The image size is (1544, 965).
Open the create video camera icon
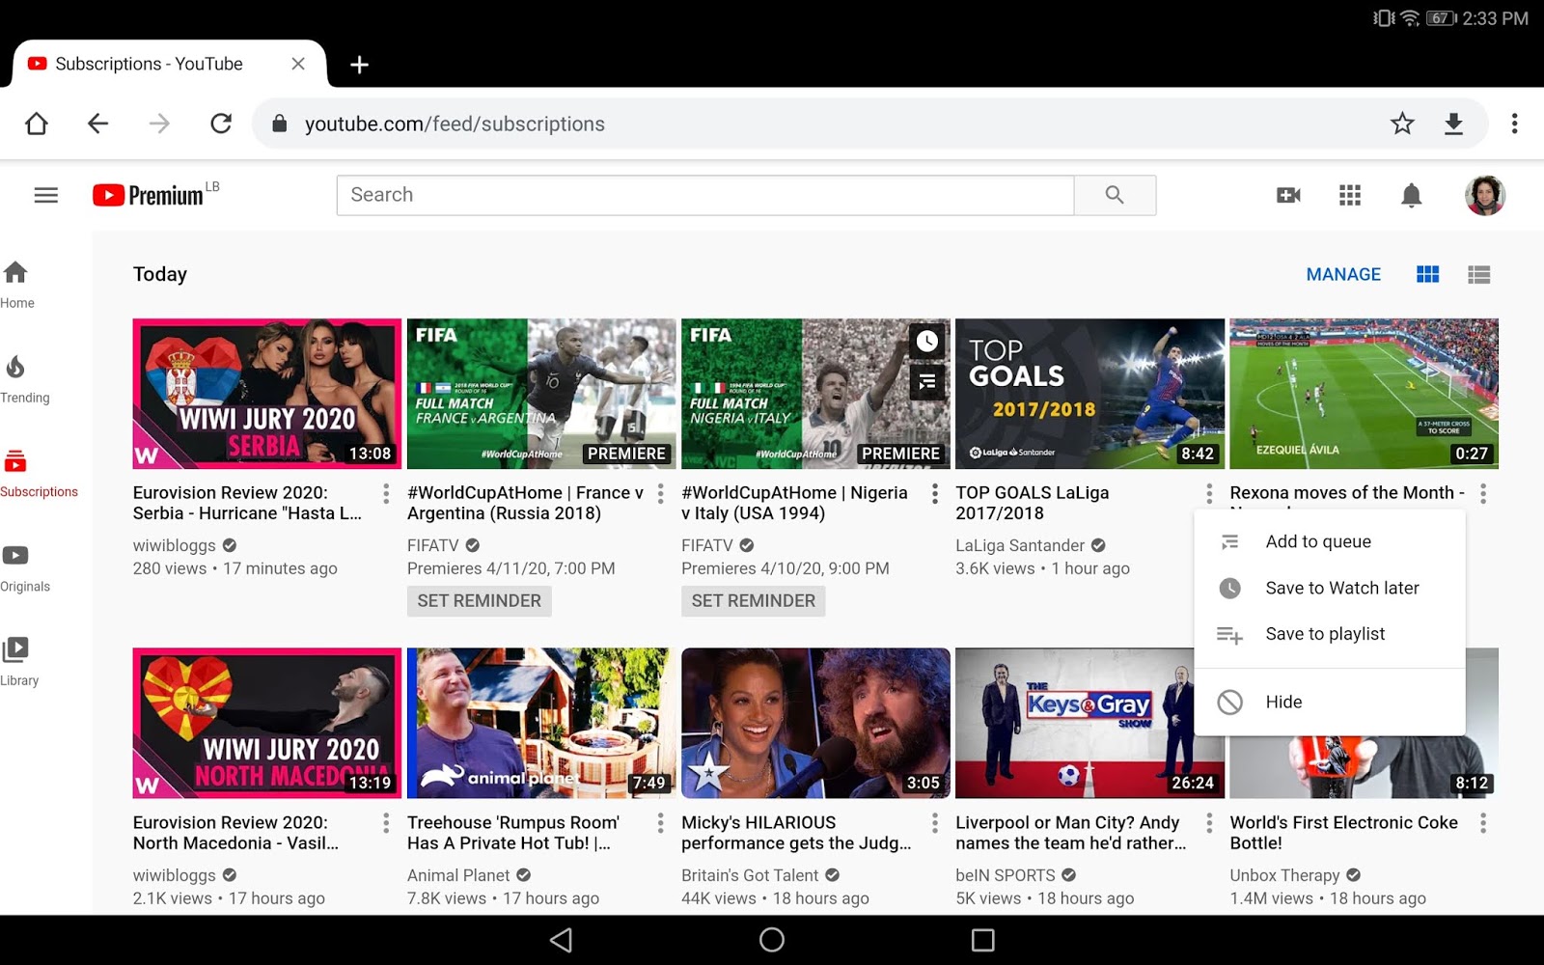1288,195
